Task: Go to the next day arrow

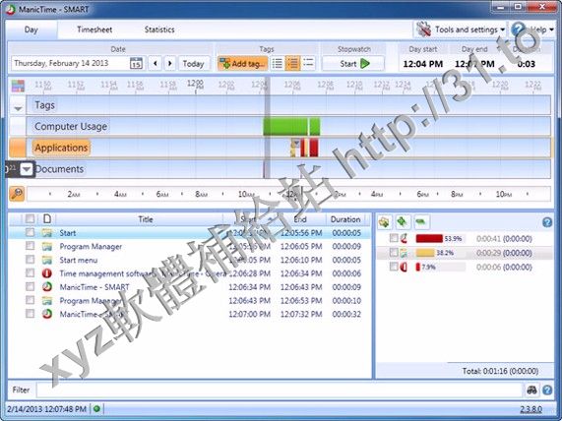Action: point(170,63)
